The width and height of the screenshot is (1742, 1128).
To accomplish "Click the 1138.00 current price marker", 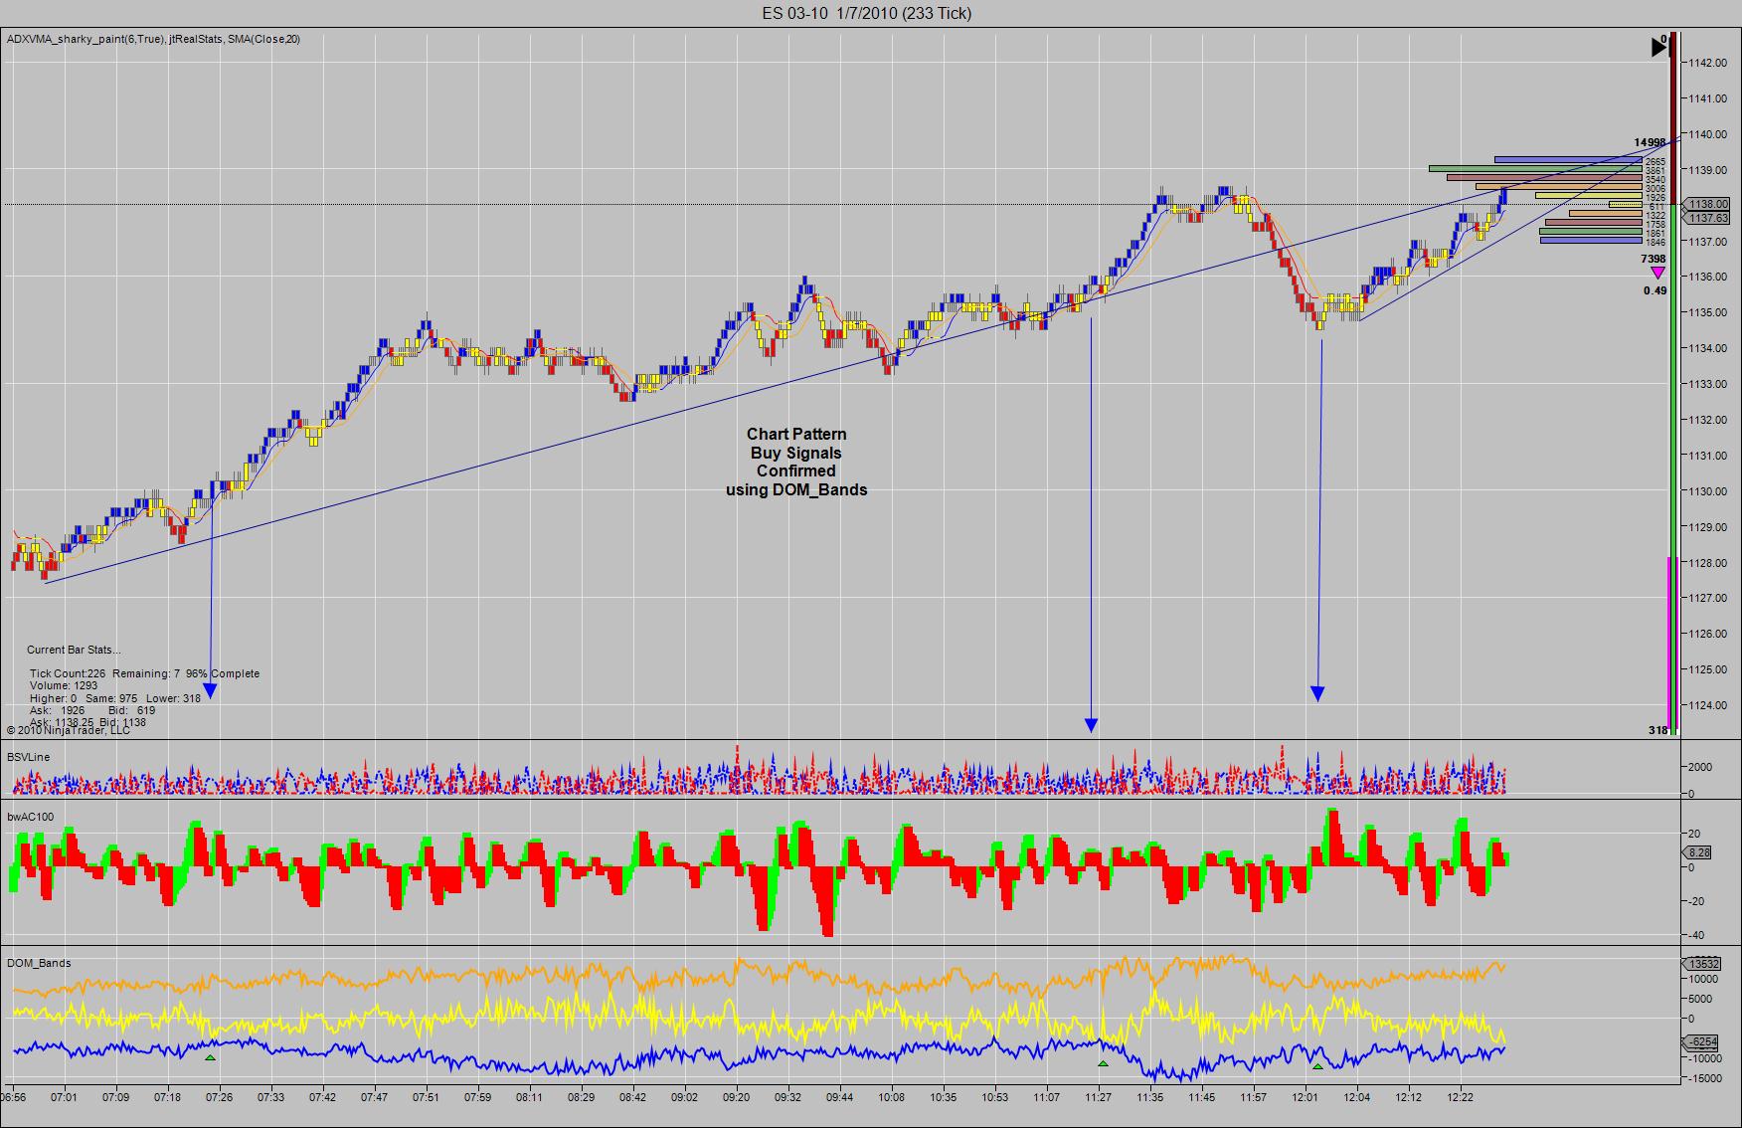I will (x=1708, y=205).
